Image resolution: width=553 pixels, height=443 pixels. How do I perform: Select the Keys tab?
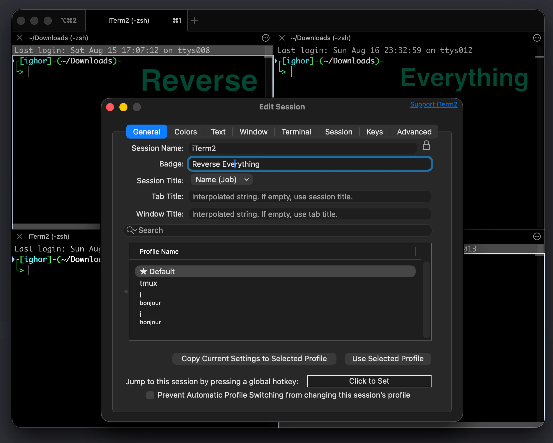coord(375,132)
